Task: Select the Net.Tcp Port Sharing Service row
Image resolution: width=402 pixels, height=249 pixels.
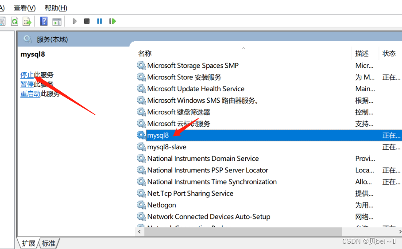Action: pyautogui.click(x=190, y=193)
